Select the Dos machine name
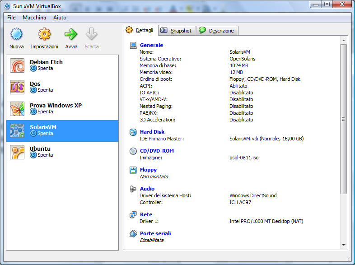The image size is (355, 265). tap(35, 84)
